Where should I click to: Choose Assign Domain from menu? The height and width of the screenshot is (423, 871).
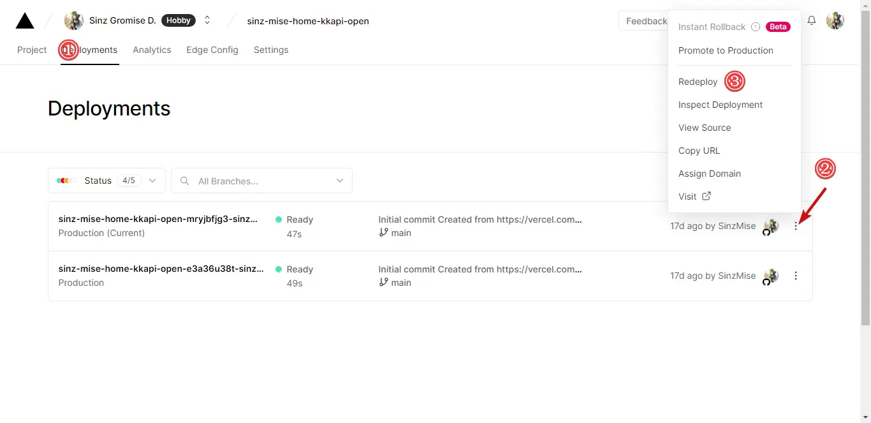pos(710,174)
